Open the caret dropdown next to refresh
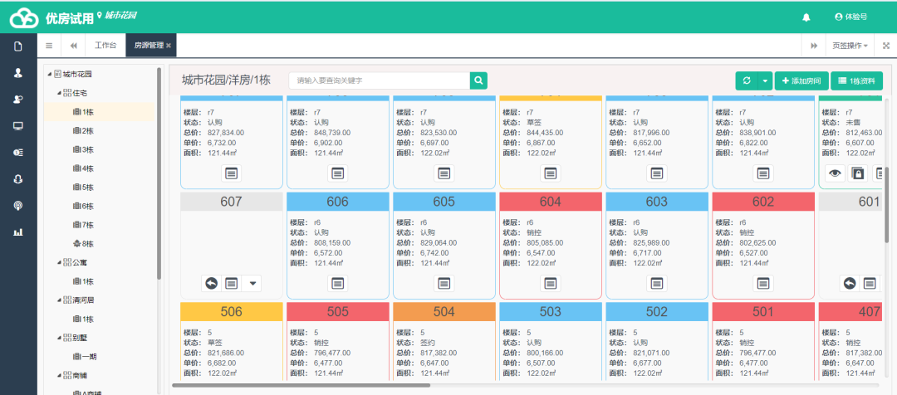Screen dimensions: 897x395 point(766,81)
